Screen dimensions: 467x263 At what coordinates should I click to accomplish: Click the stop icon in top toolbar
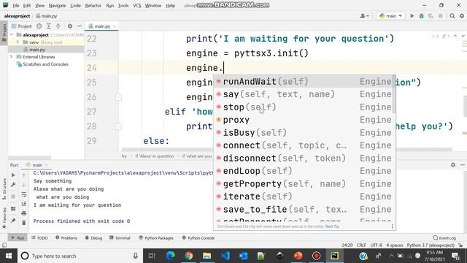coord(441,16)
